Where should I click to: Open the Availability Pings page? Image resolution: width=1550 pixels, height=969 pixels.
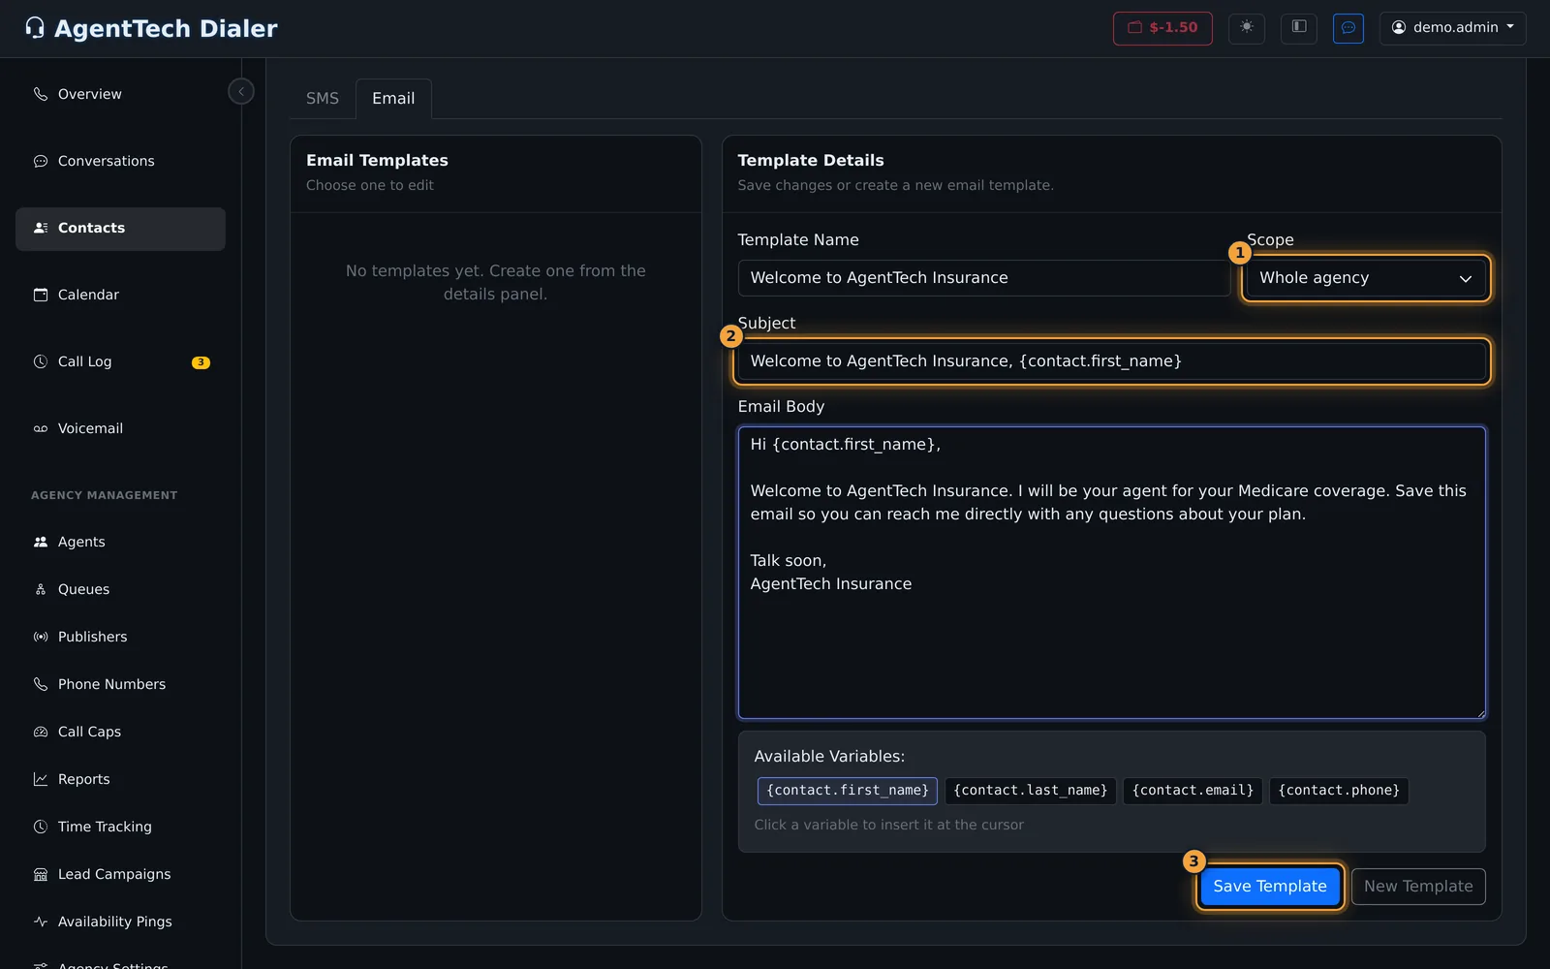(x=120, y=922)
